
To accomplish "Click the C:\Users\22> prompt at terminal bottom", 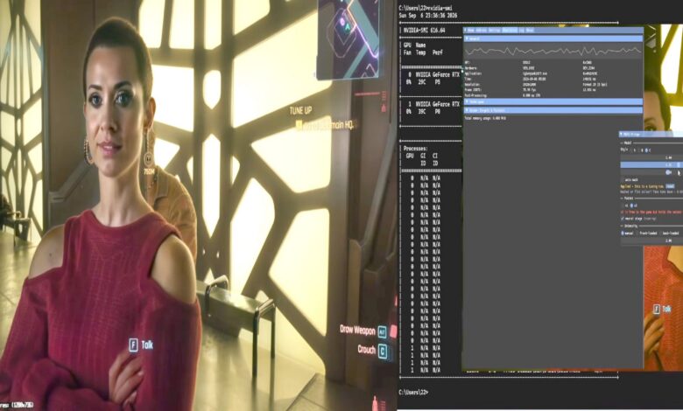I will (413, 393).
